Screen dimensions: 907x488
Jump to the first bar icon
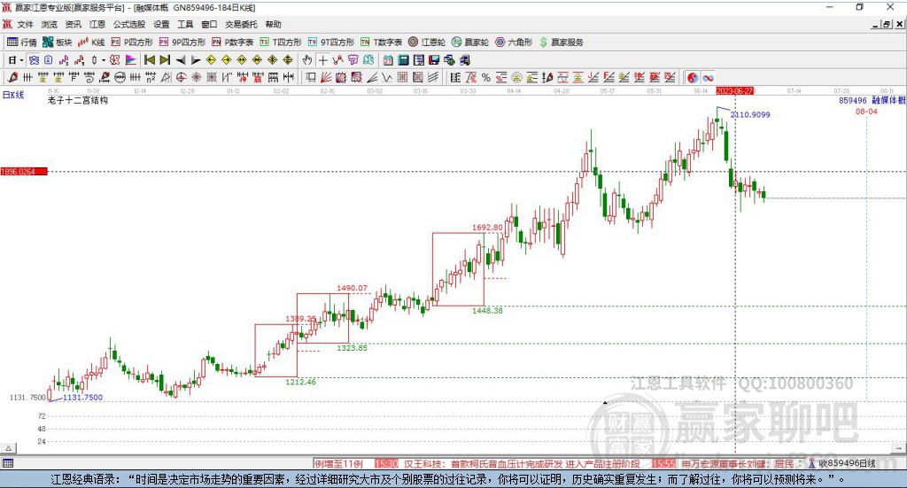[150, 60]
